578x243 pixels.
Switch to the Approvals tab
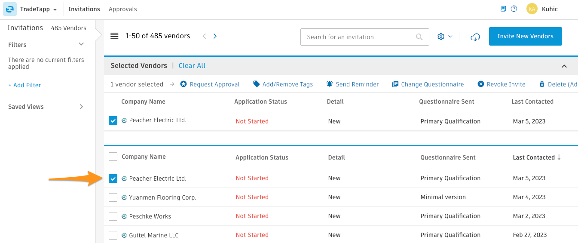[123, 9]
